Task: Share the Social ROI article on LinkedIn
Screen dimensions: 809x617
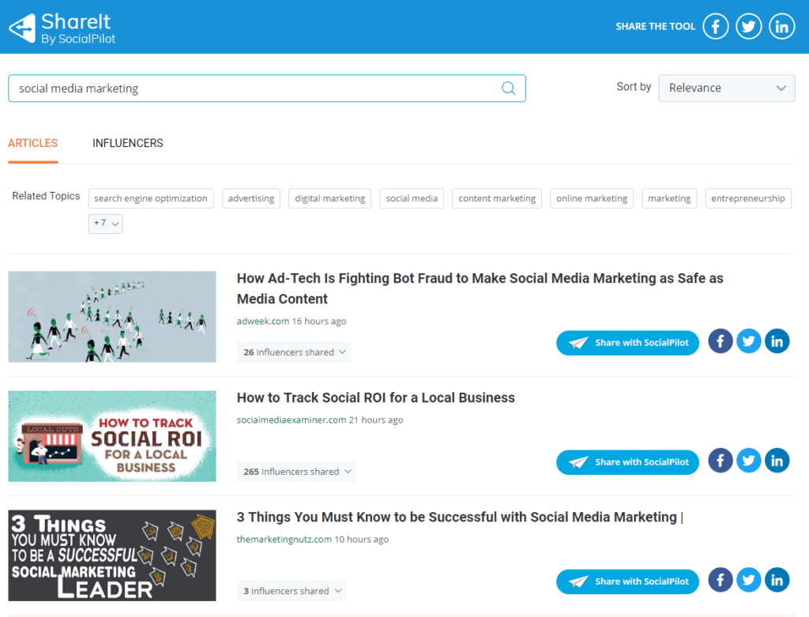Action: [777, 460]
